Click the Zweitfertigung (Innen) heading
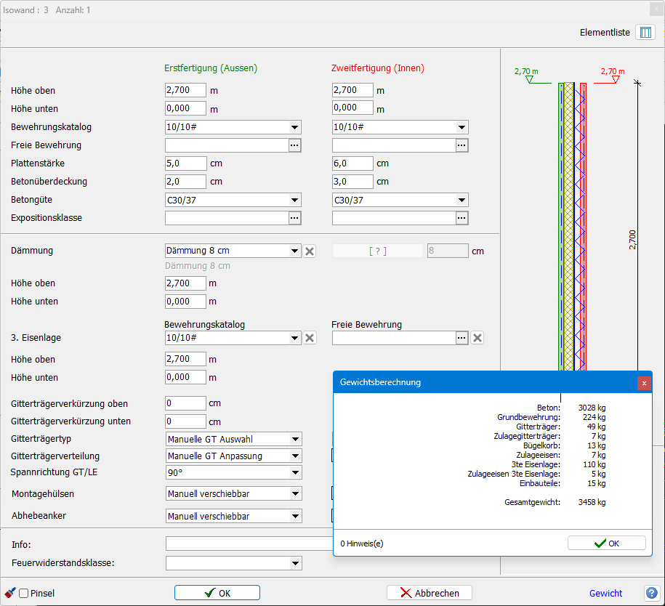 tap(378, 68)
